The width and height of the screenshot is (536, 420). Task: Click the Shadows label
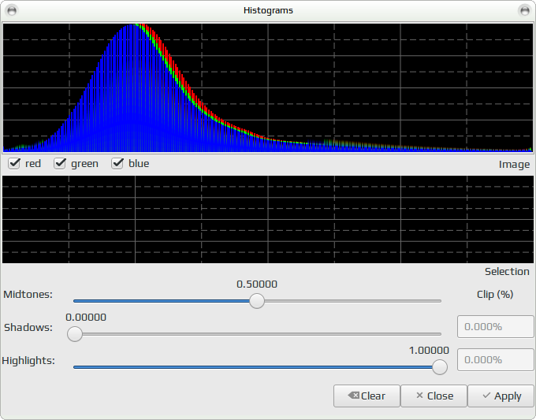point(28,327)
